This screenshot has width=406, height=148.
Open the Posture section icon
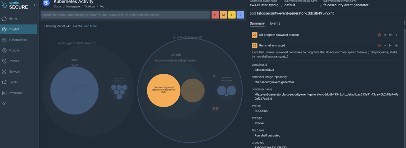tap(4, 50)
